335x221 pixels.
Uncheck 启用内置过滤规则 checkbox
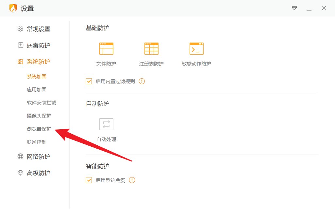point(89,81)
